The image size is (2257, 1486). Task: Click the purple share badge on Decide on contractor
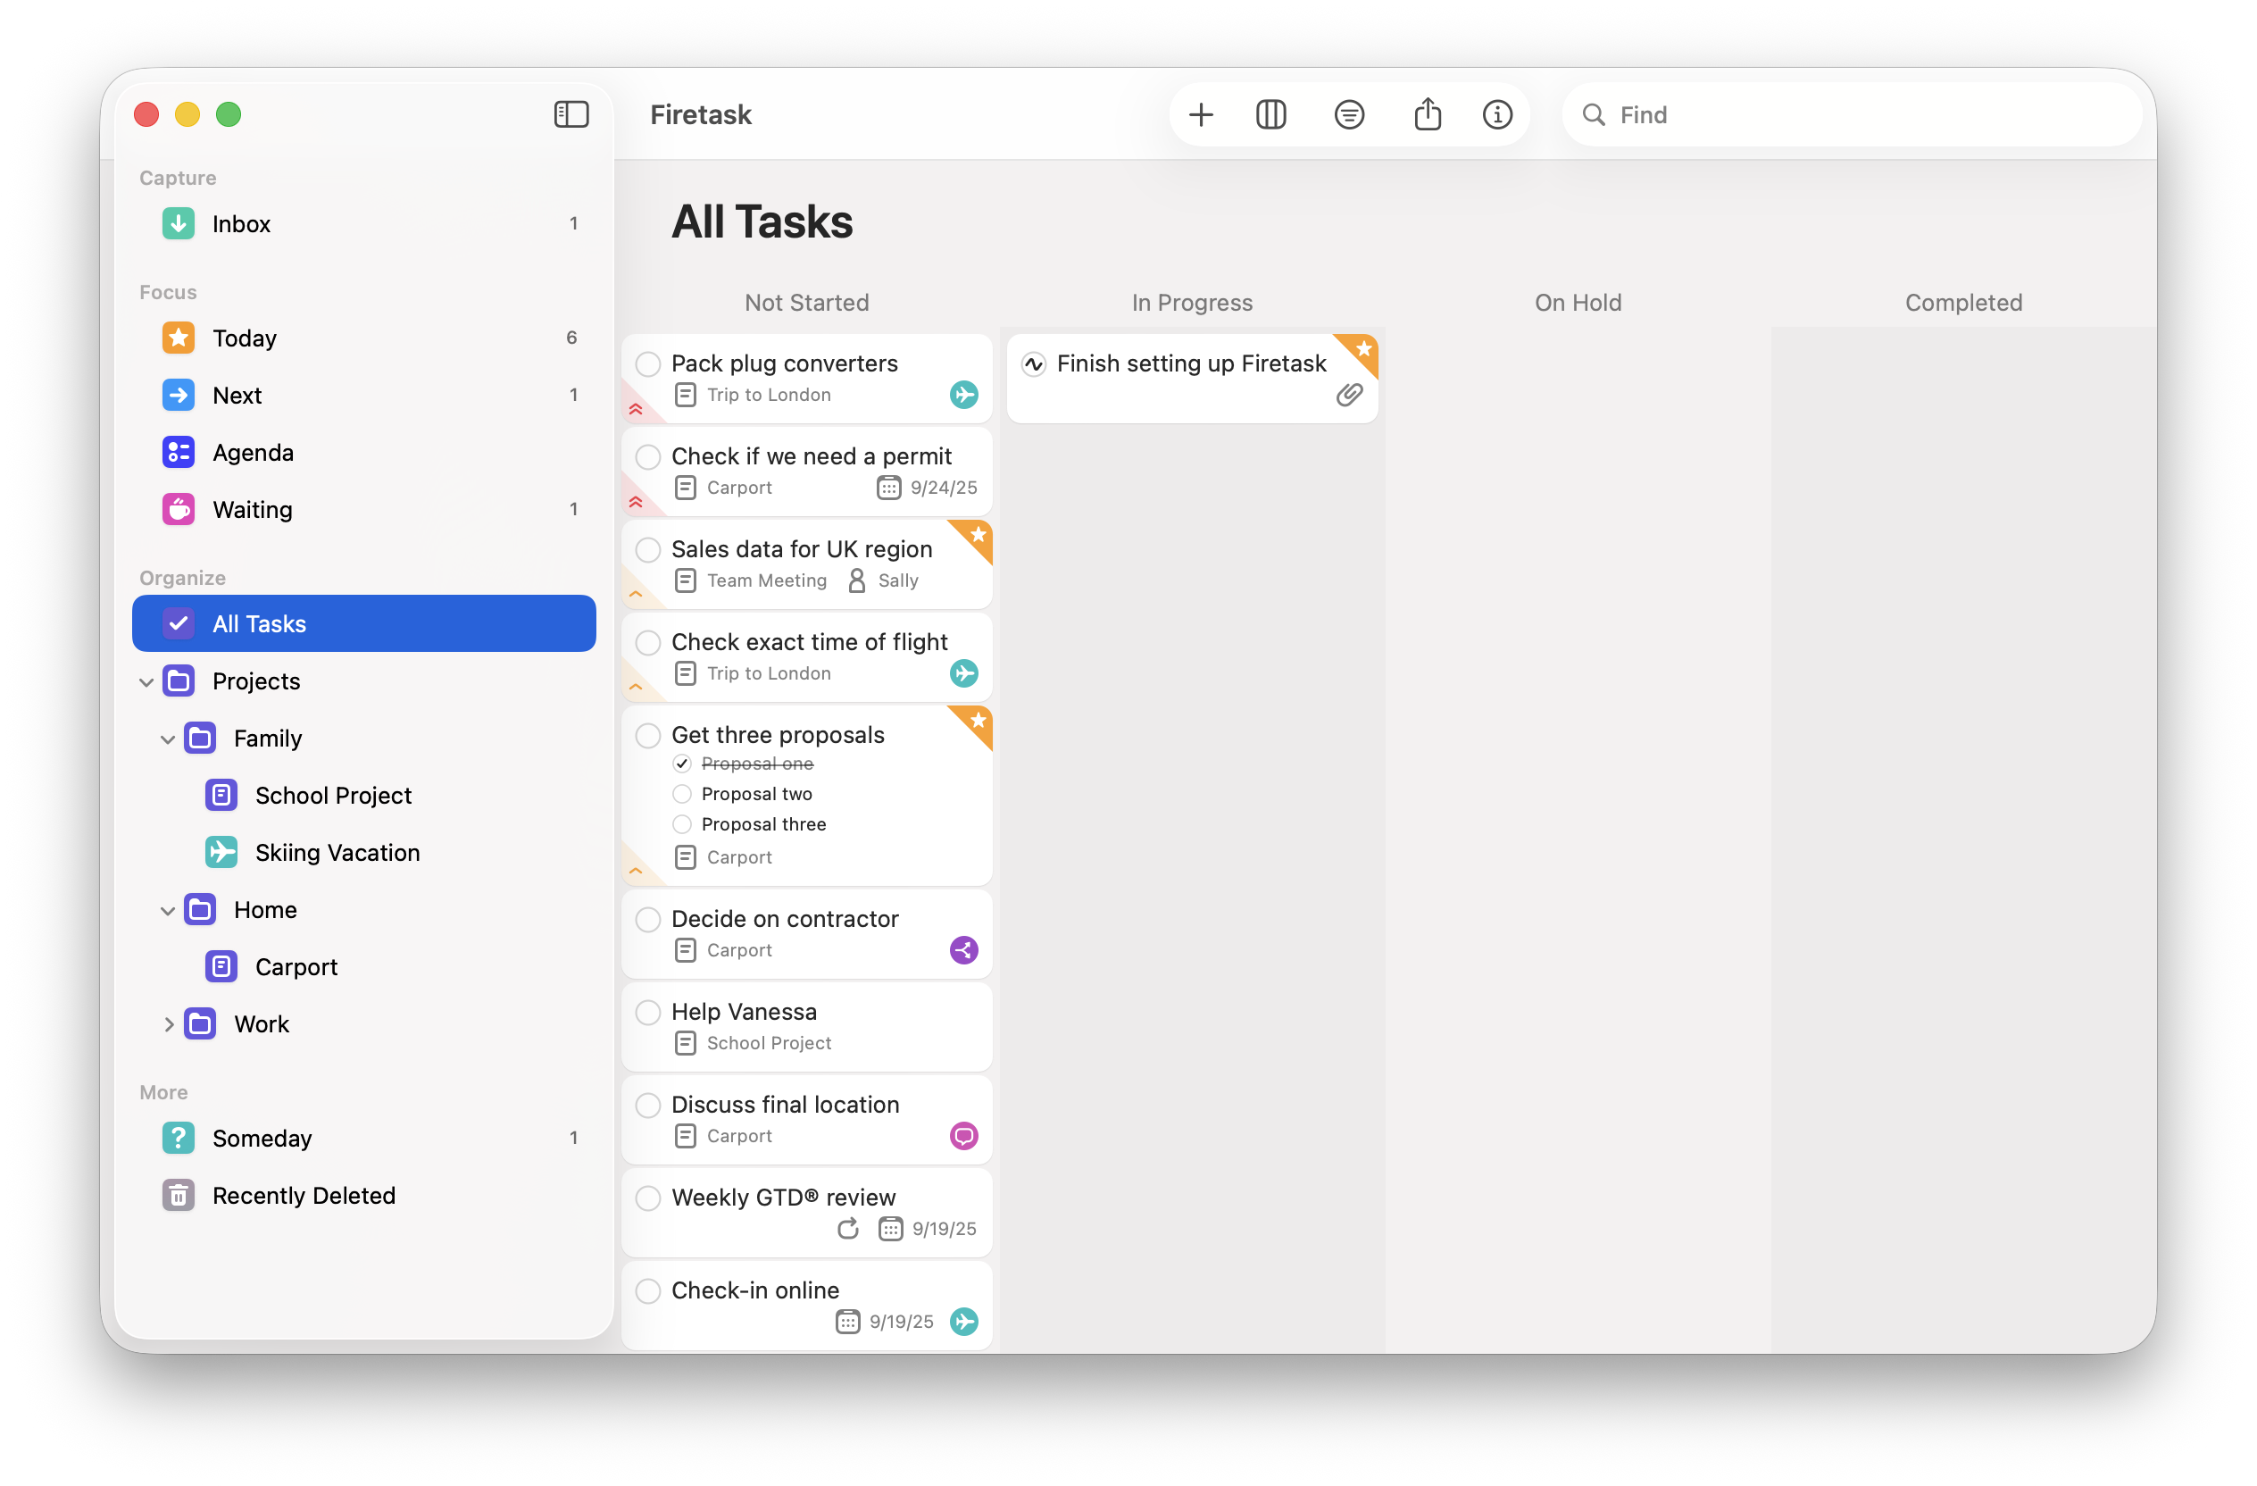[x=963, y=949]
